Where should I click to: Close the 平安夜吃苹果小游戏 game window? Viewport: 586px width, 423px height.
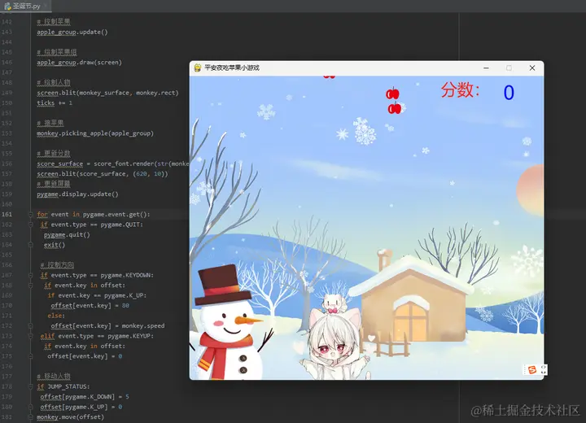click(532, 68)
